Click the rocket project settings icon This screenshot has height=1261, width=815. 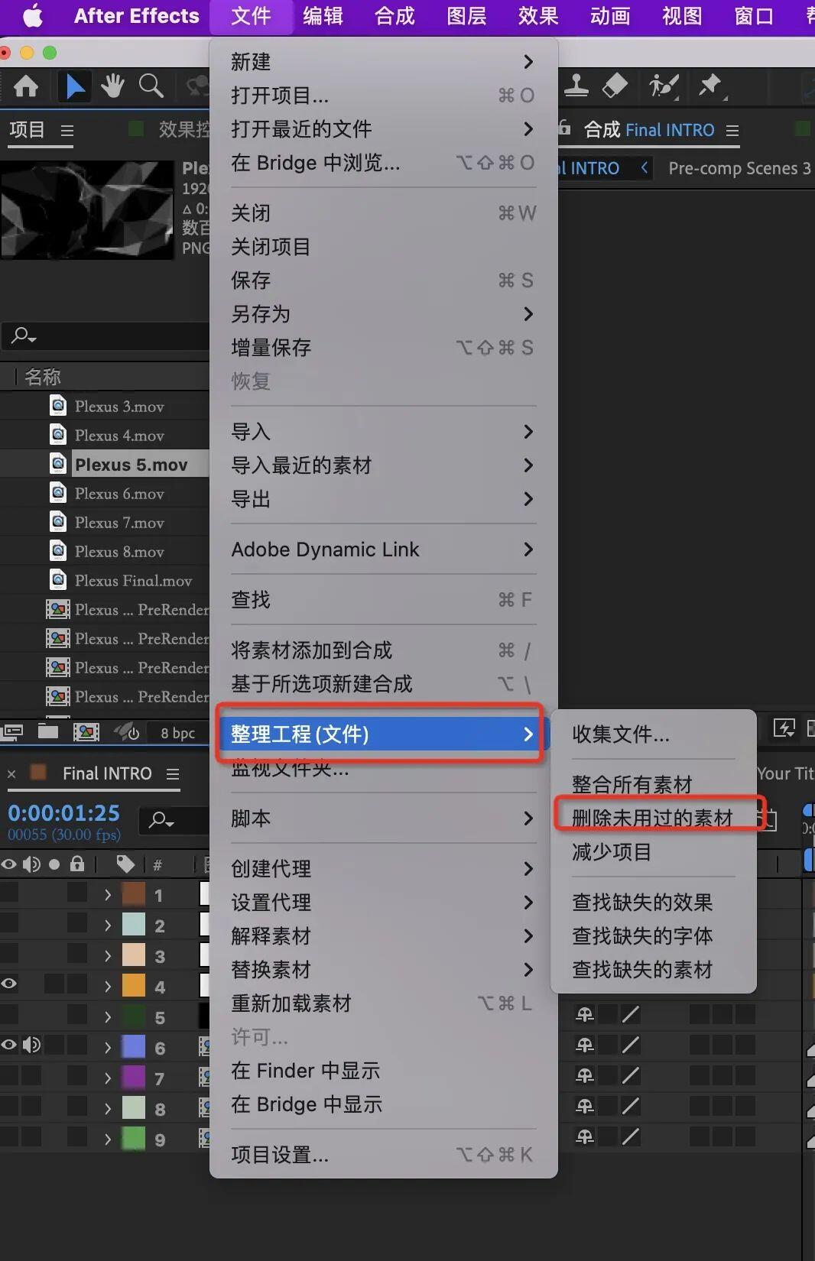(x=127, y=732)
